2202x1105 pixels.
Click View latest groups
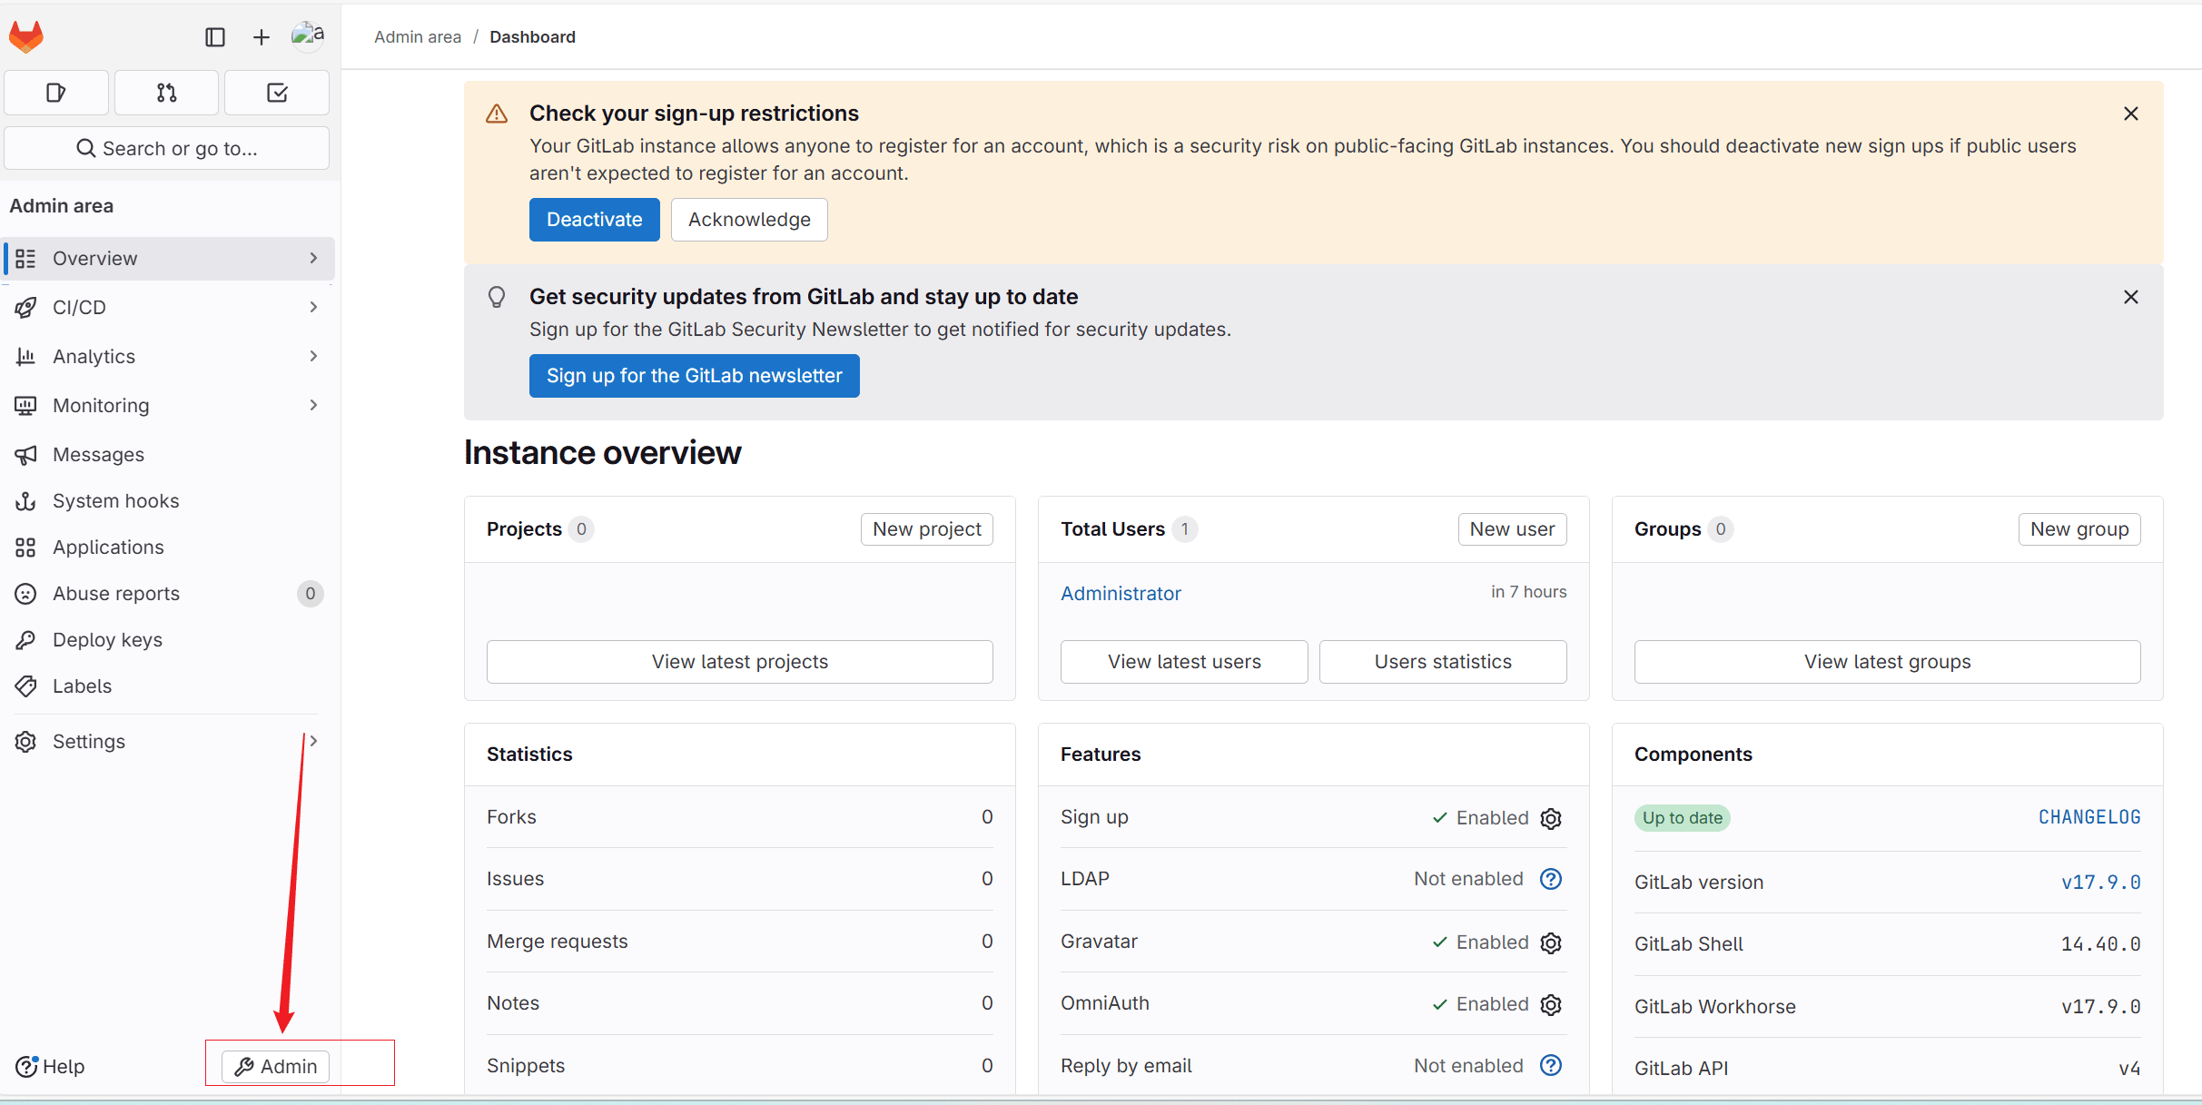(x=1888, y=662)
